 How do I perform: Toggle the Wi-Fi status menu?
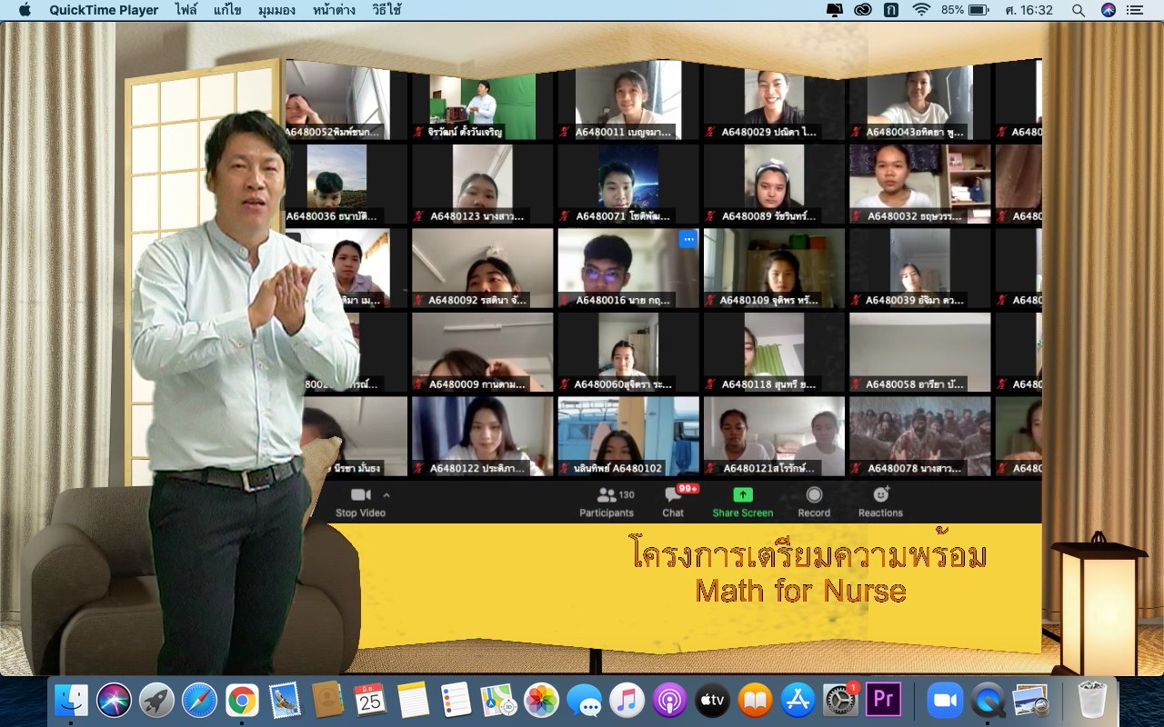click(x=921, y=10)
